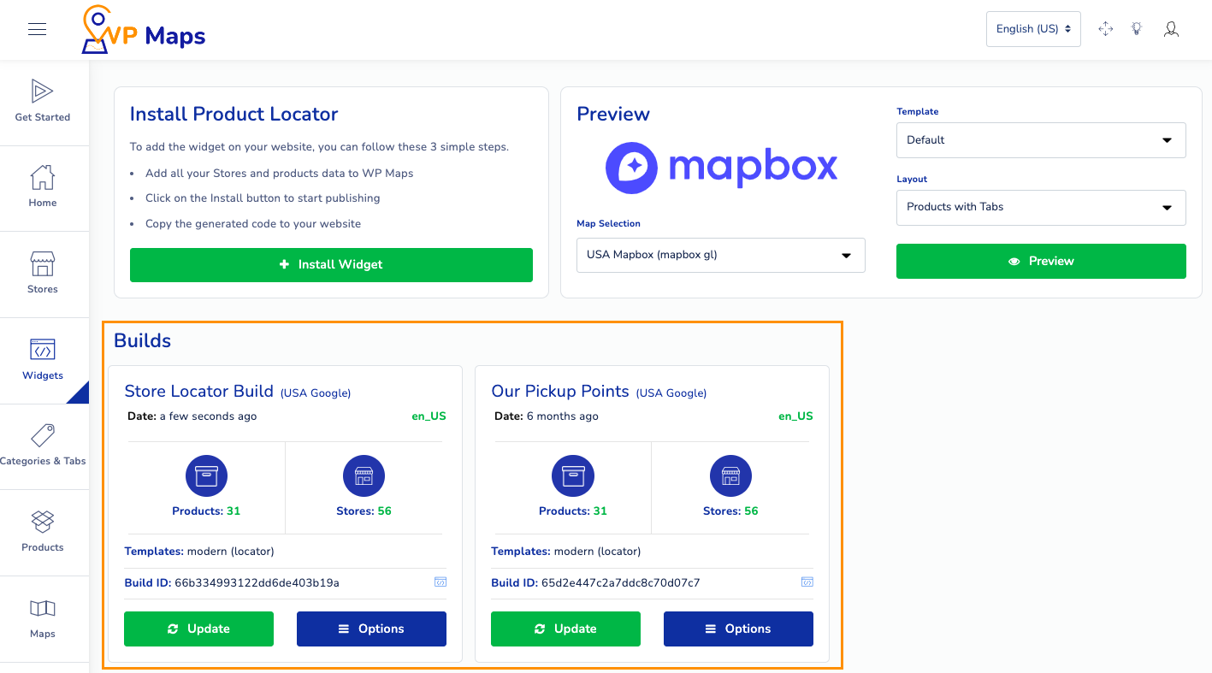Click the Builds heading
The image size is (1212, 673).
142,340
